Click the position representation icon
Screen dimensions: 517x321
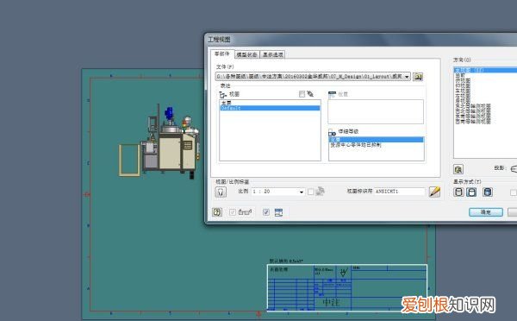[x=332, y=94]
